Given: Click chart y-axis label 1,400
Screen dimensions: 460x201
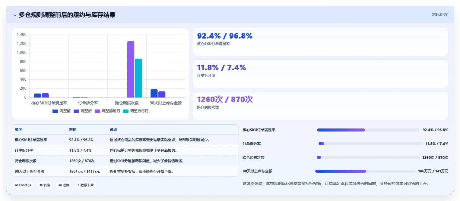Looking at the screenshot, I should click(x=21, y=35).
